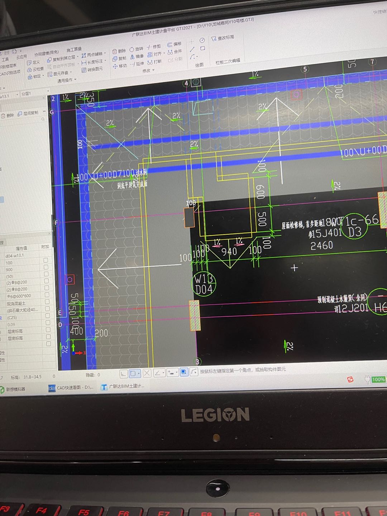Screen dimensions: 387x516
Task: Click the 打断 (Break) tool
Action: (154, 62)
